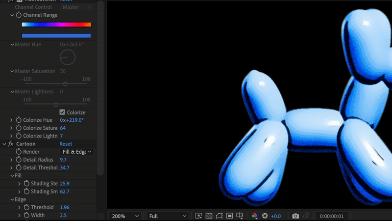Open the Render Fill & Edges dropdown
Image resolution: width=392 pixels, height=221 pixels.
76,152
